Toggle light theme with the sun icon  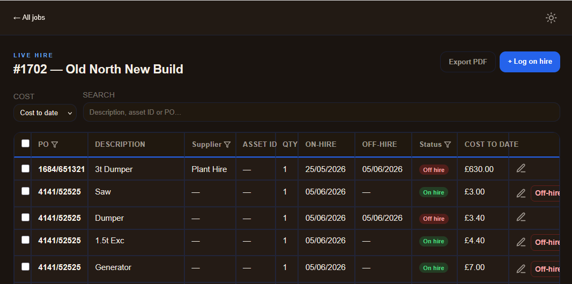(551, 18)
